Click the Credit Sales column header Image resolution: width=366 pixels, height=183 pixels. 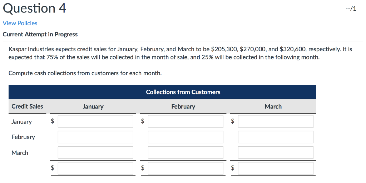(27, 106)
